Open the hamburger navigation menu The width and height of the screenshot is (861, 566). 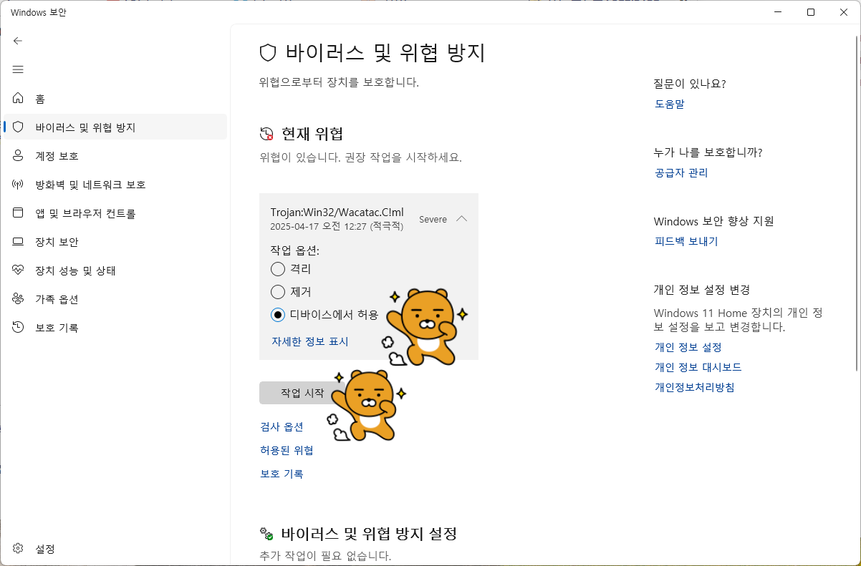18,69
